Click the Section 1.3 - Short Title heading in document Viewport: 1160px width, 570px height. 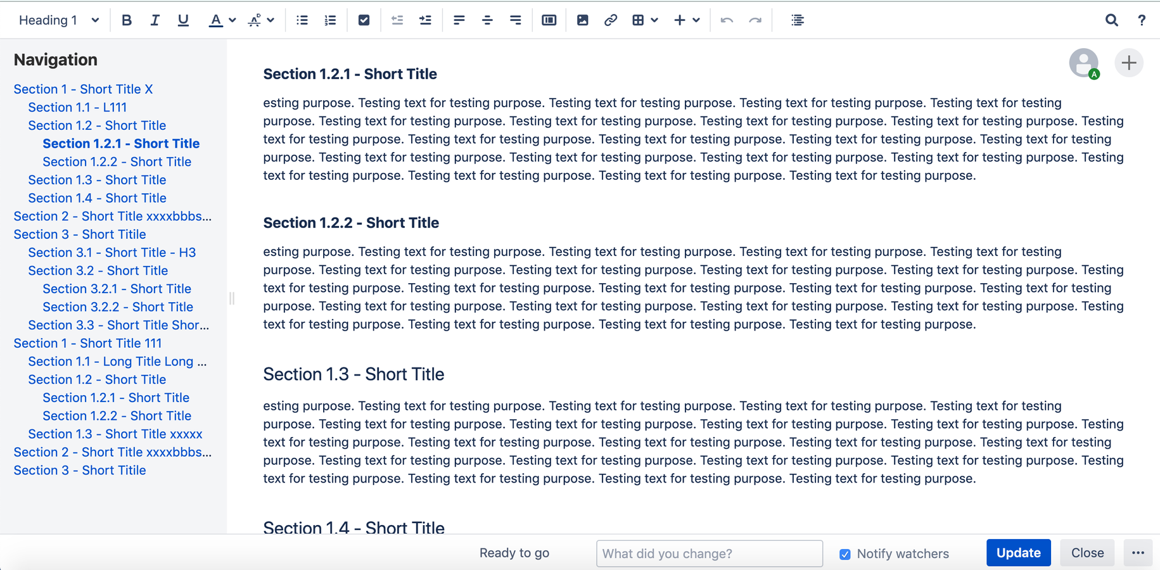354,374
